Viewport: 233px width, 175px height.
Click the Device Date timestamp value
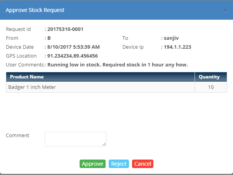coord(73,47)
